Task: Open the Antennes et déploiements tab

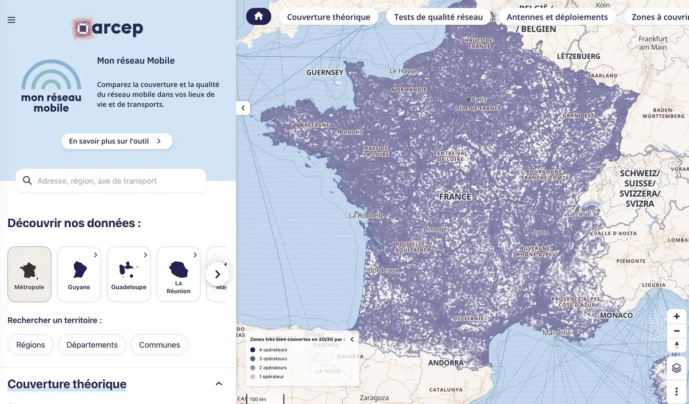Action: pos(557,17)
